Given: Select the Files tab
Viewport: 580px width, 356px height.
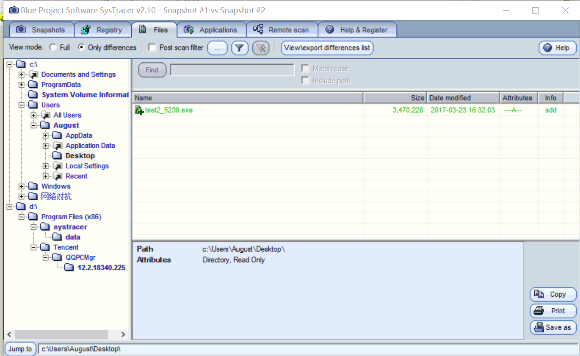Looking at the screenshot, I should [x=154, y=30].
